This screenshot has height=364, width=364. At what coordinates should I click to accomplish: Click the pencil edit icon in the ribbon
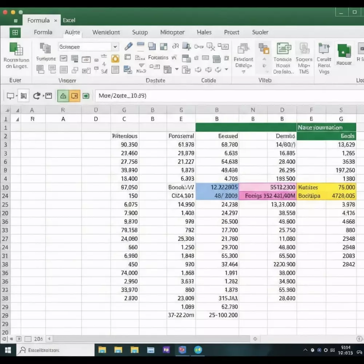tap(128, 46)
